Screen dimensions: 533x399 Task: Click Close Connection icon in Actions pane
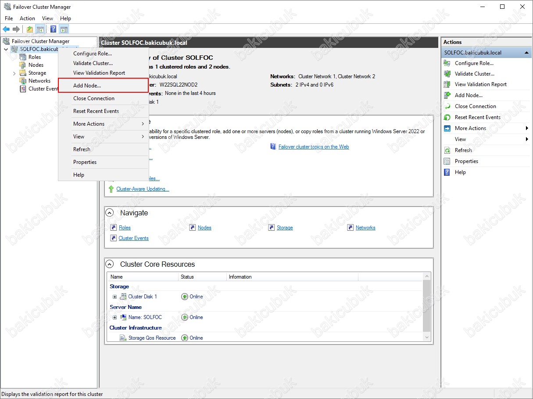coord(447,106)
